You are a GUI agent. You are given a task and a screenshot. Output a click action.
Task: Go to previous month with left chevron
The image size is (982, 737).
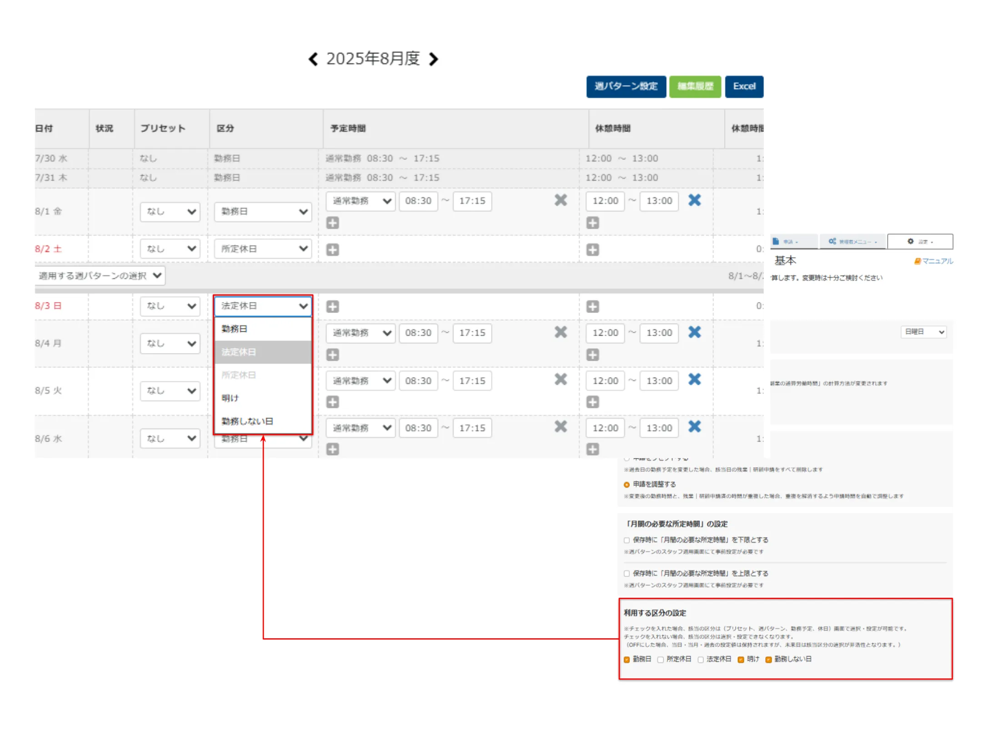[313, 59]
